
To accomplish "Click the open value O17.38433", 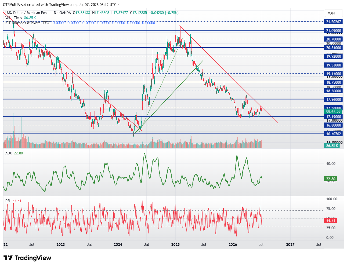I will click(82, 13).
